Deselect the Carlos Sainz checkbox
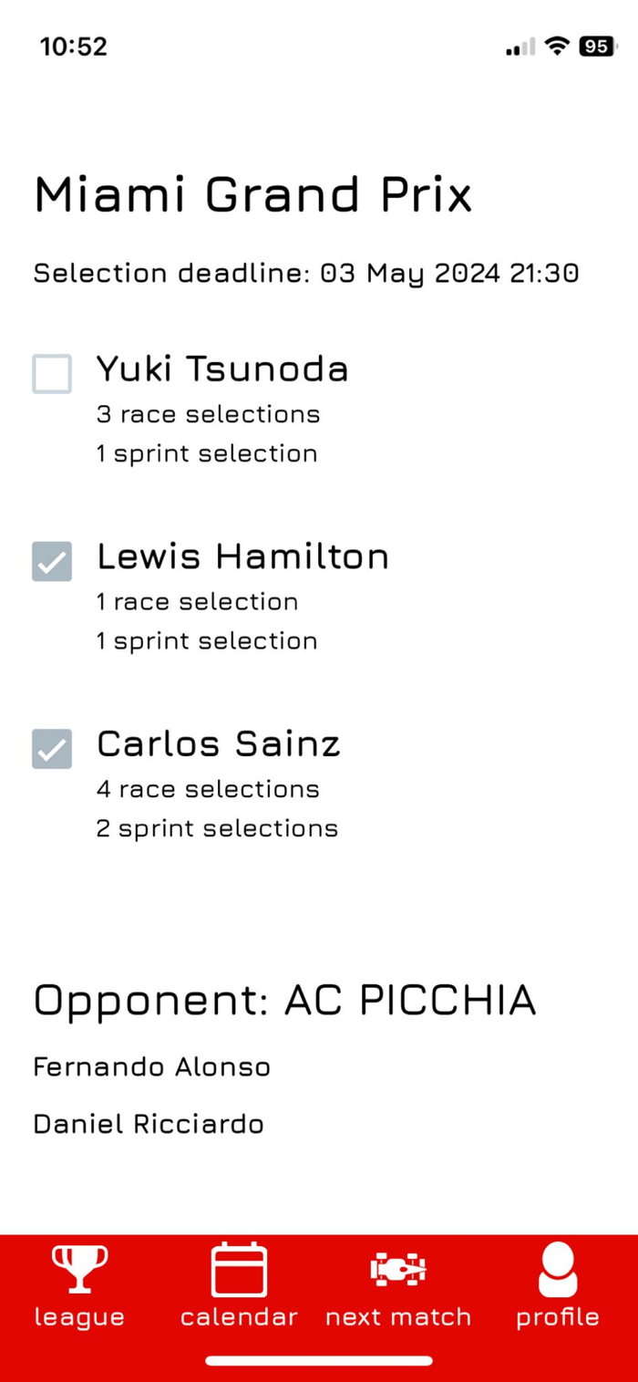The width and height of the screenshot is (638, 1382). (52, 749)
